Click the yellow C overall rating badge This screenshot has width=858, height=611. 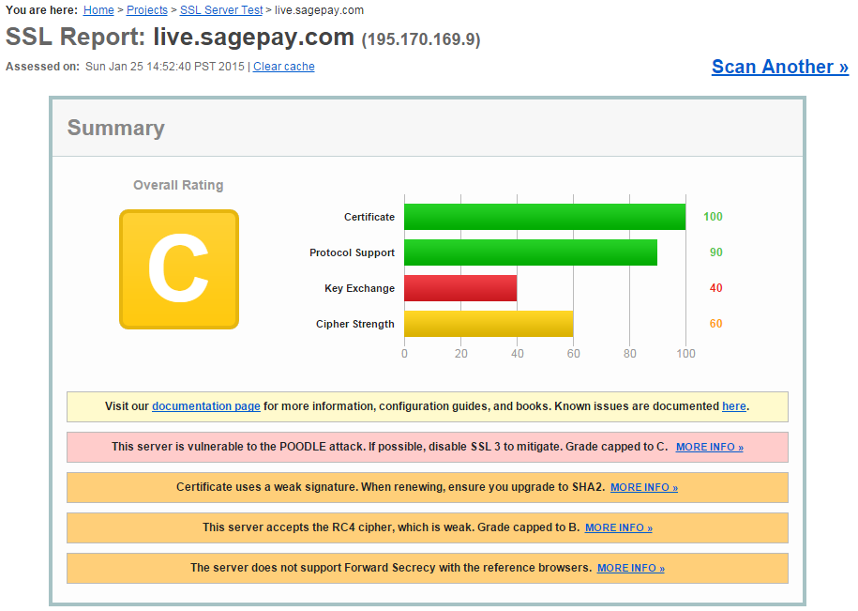[179, 269]
